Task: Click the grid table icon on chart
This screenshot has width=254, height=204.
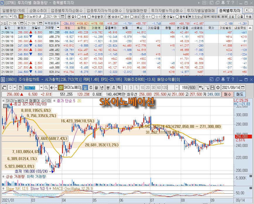Action: click(x=5, y=106)
